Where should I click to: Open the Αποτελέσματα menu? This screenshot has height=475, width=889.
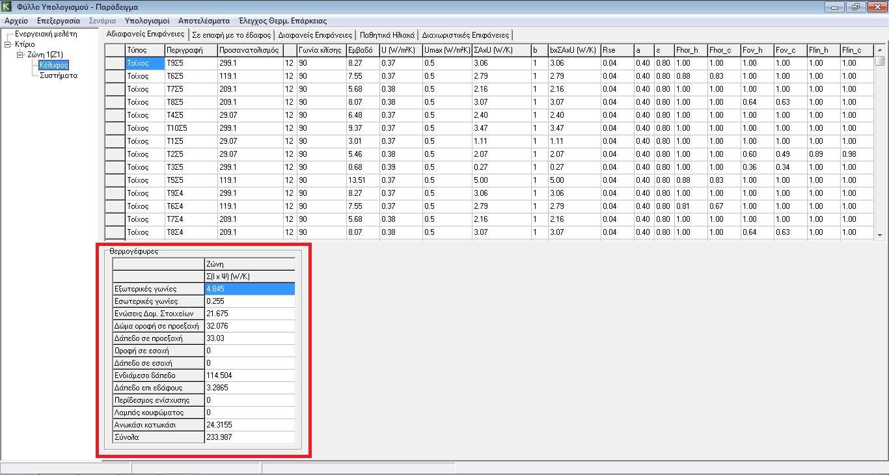[x=204, y=21]
